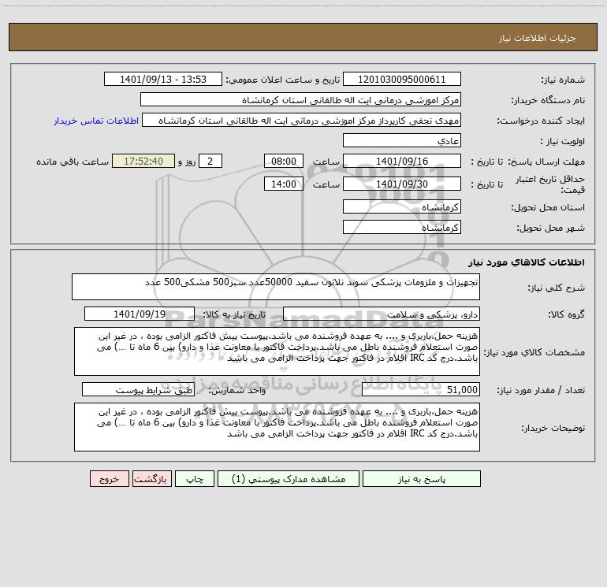Click the مهلت ارسال پاسخ label
The height and width of the screenshot is (587, 607).
[x=546, y=162]
